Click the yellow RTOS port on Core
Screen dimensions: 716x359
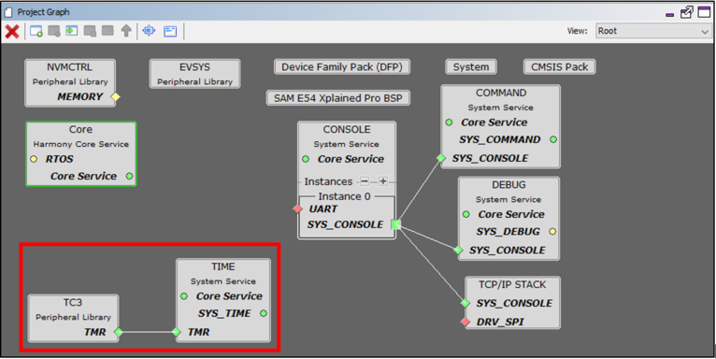click(34, 160)
